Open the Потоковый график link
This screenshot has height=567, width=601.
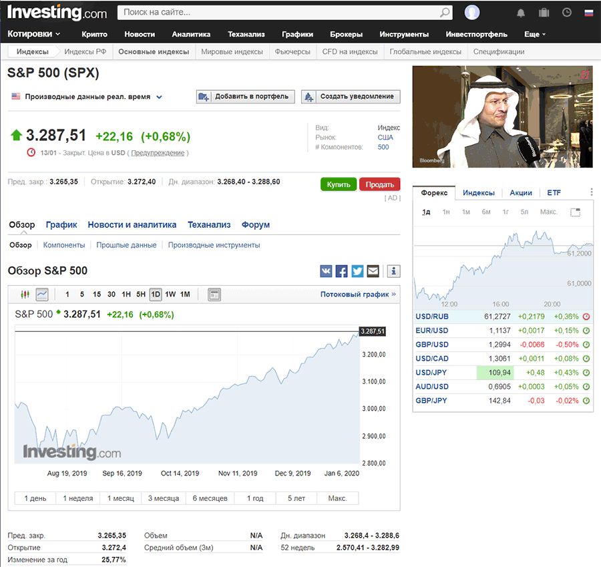(x=358, y=295)
